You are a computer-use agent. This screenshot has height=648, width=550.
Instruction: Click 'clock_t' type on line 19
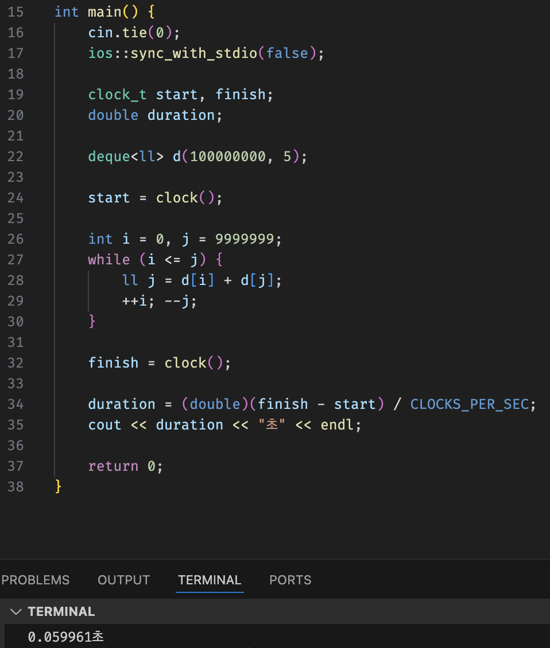118,95
